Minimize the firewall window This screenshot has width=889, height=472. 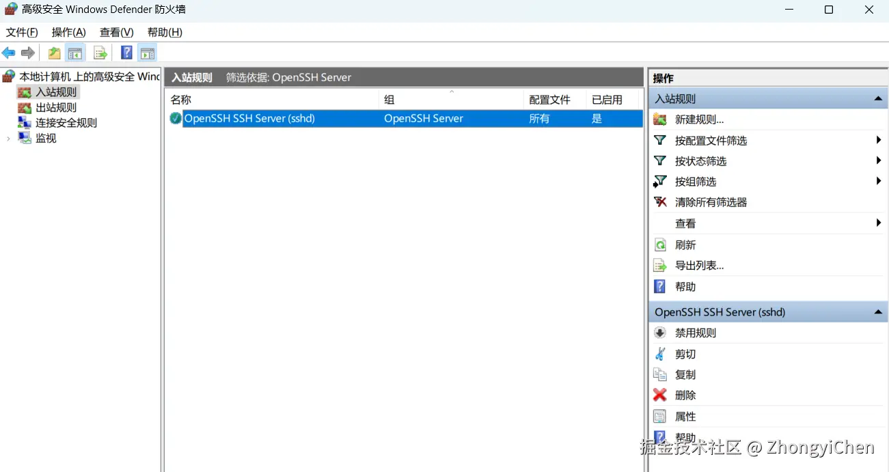tap(788, 10)
